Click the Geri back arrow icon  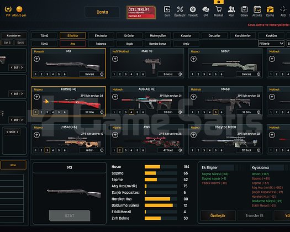point(167,9)
